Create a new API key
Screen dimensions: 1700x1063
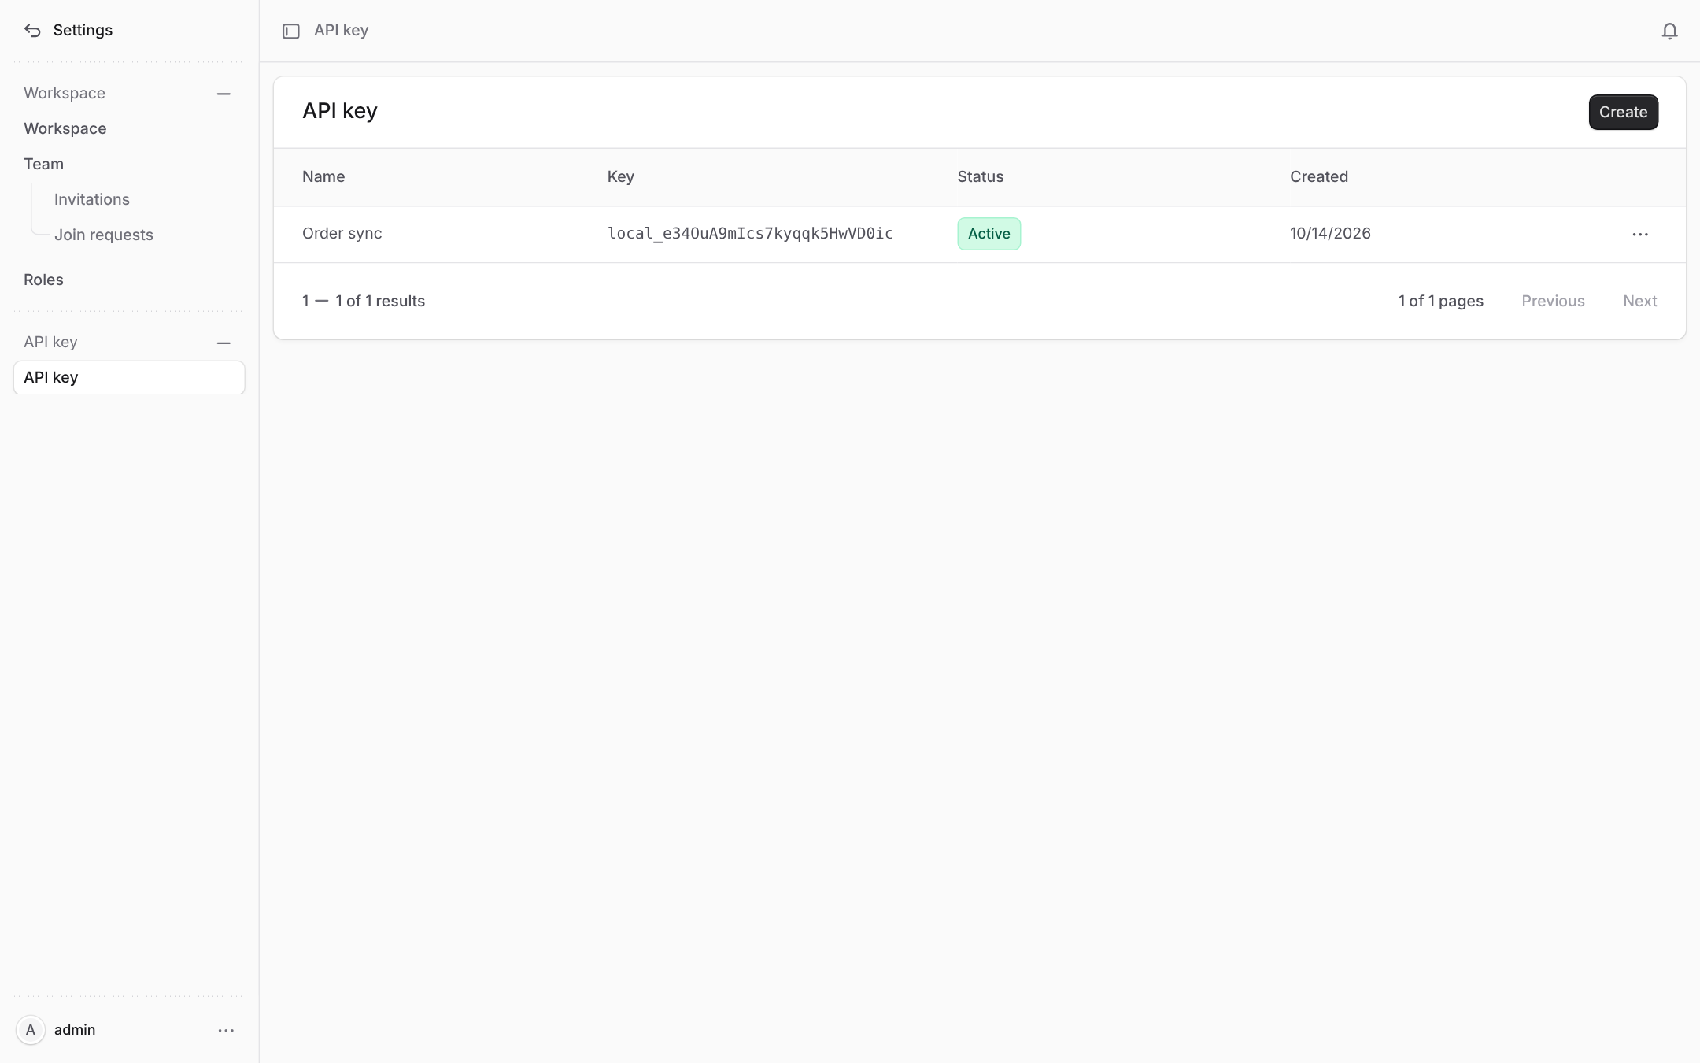point(1623,112)
